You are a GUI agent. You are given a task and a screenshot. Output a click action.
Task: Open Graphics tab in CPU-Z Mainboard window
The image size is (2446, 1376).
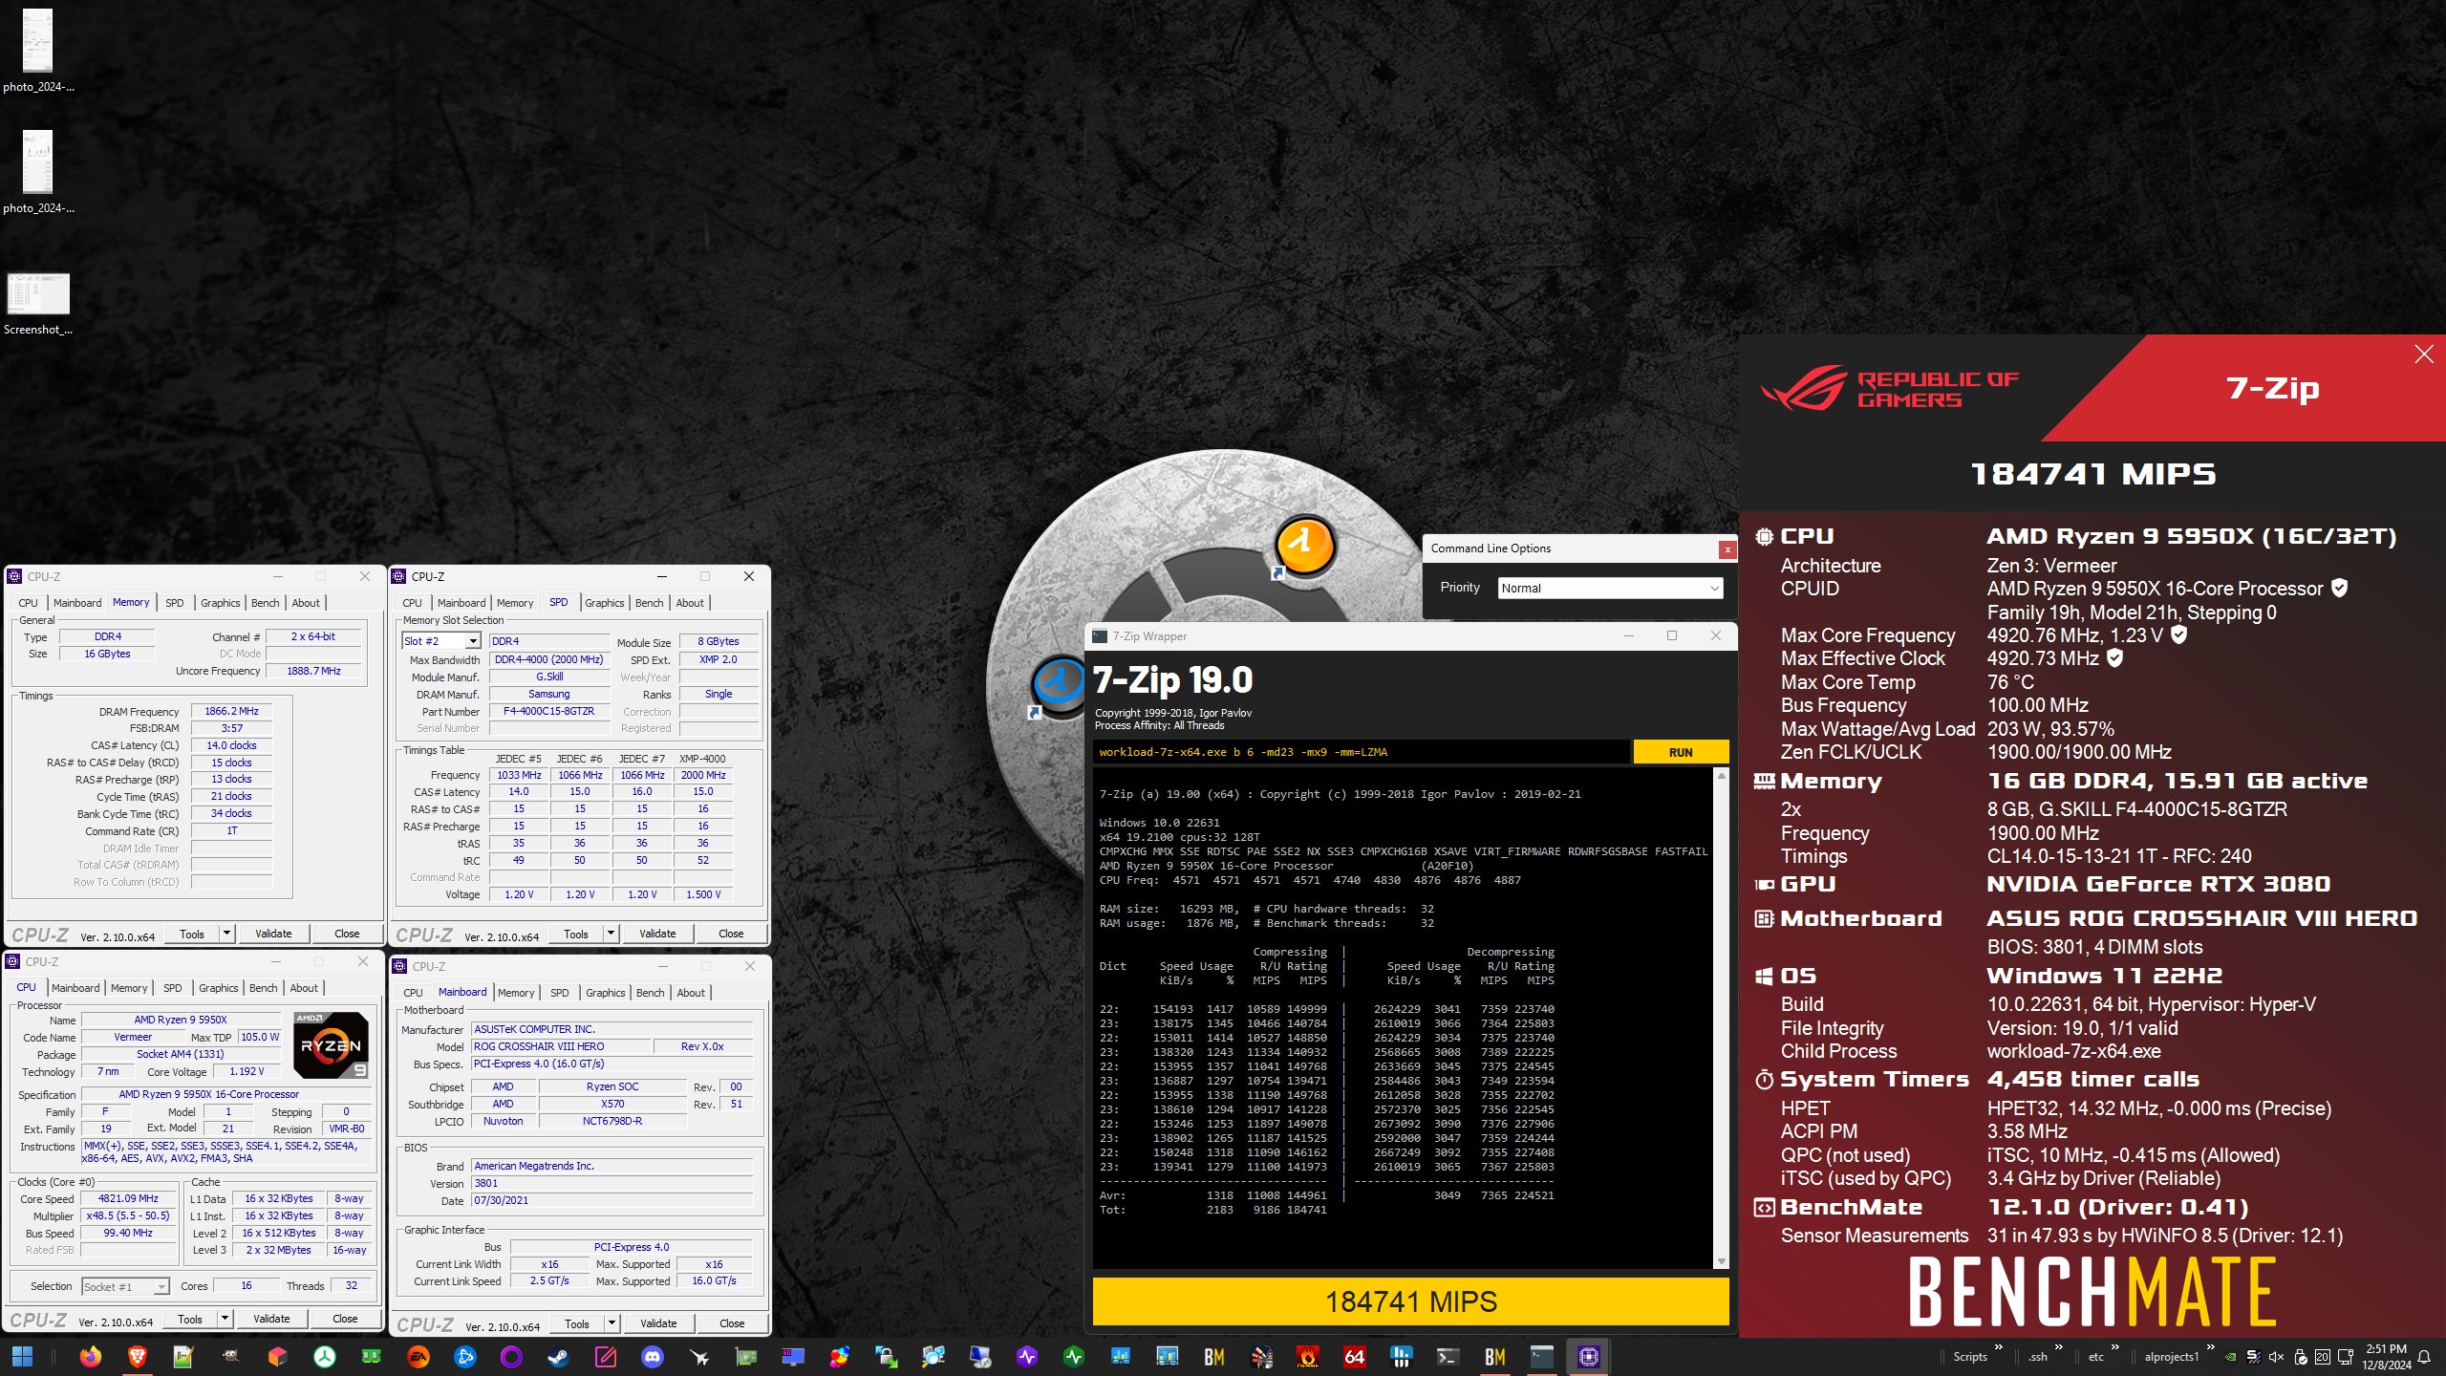point(605,993)
